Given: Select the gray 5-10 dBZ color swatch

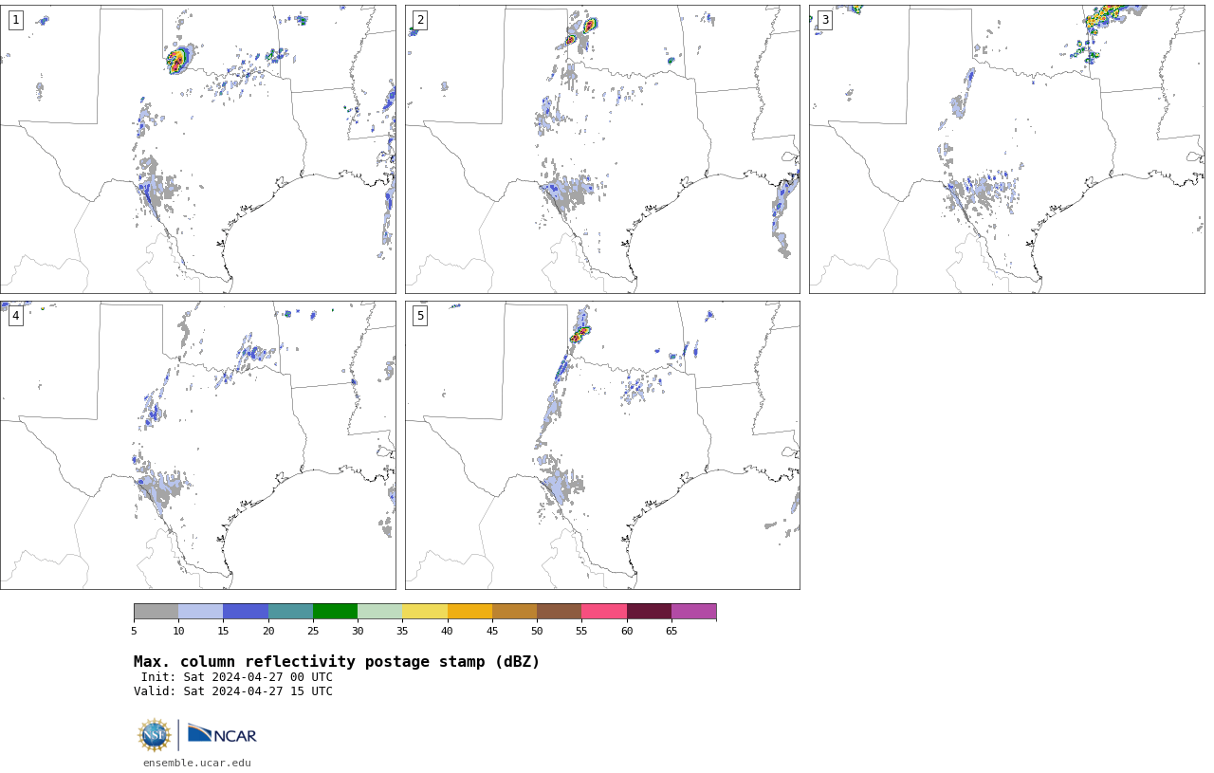Looking at the screenshot, I should pyautogui.click(x=156, y=611).
